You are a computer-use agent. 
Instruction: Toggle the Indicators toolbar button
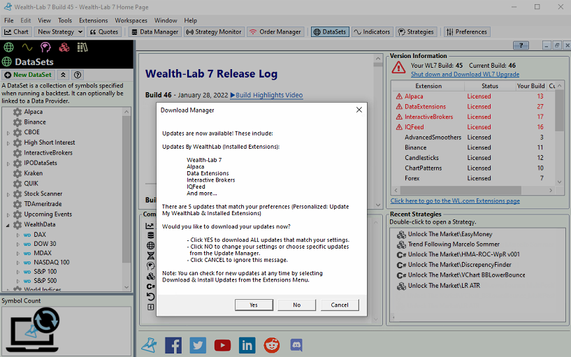coord(371,31)
